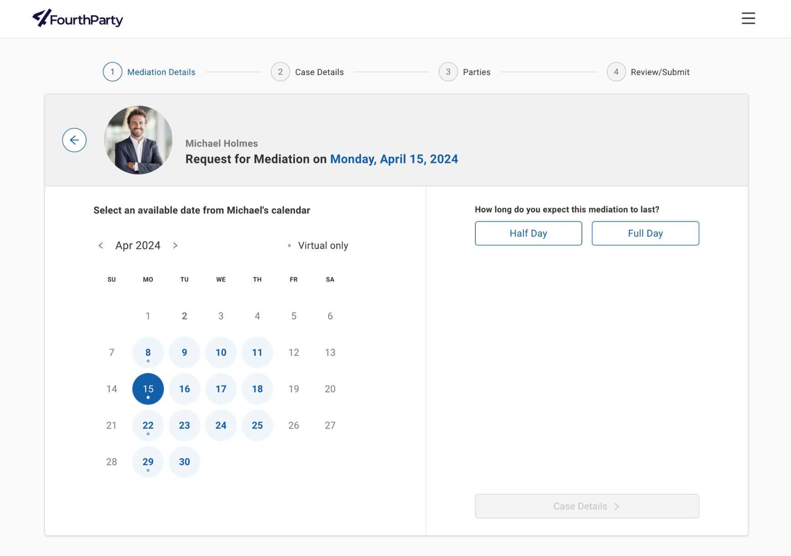The image size is (791, 556).
Task: Choose Full Day duration
Action: pos(645,233)
